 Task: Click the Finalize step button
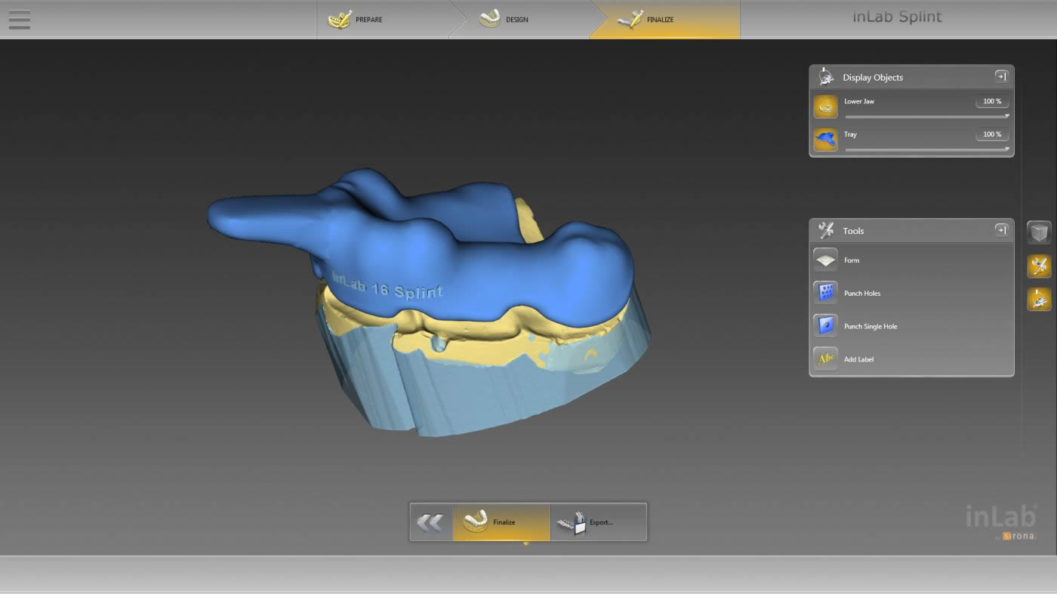[501, 522]
